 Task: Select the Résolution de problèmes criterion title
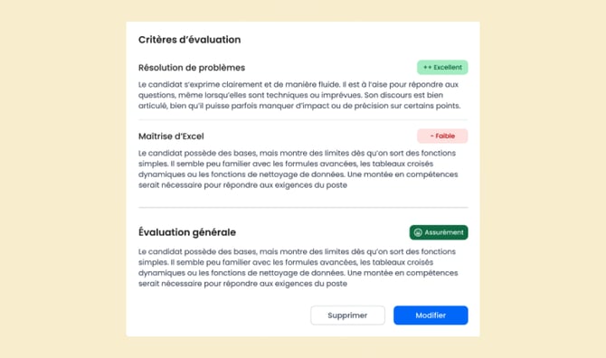point(192,68)
